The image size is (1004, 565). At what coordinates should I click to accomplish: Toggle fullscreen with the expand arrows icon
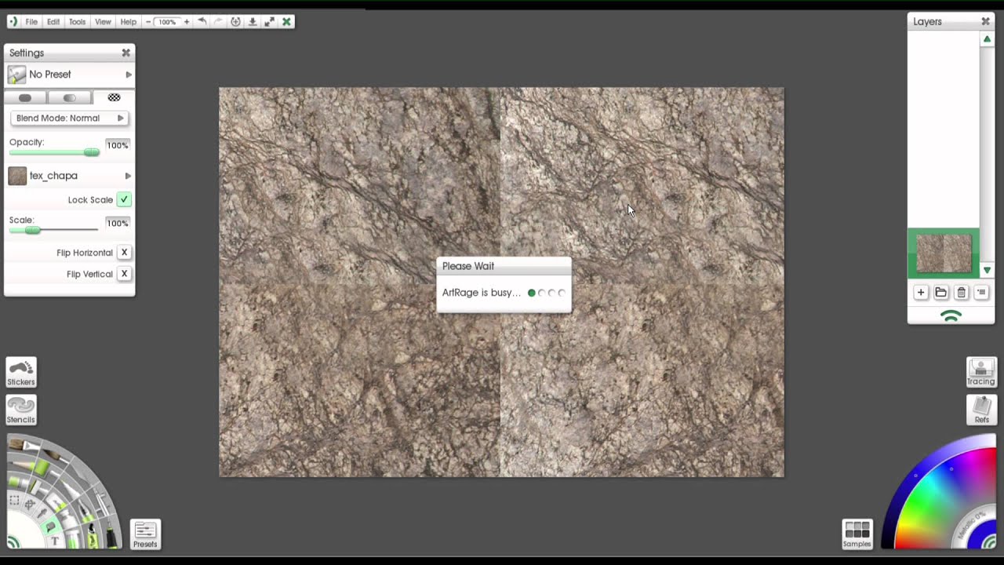(x=269, y=22)
